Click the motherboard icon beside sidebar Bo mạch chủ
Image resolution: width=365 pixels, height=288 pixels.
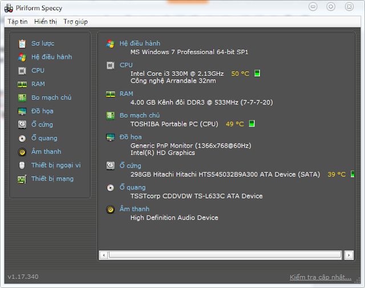point(22,98)
